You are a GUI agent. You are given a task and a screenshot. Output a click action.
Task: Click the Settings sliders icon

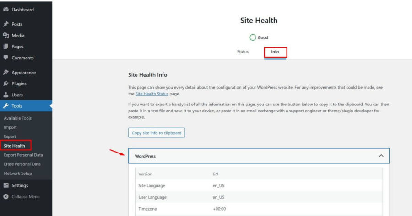tap(6, 185)
